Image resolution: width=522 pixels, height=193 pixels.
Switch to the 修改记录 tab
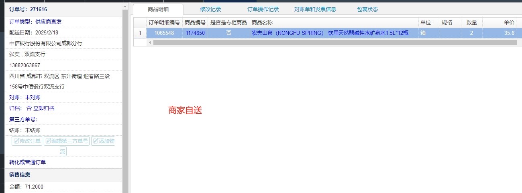point(210,9)
